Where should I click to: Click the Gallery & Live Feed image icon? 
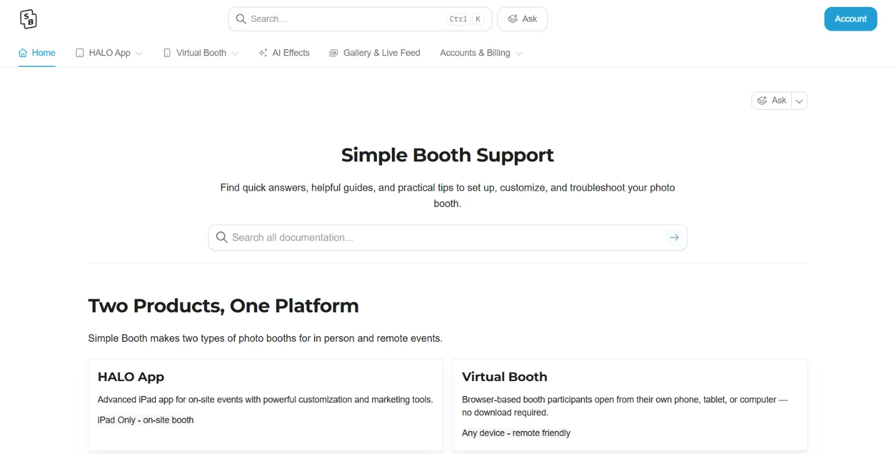[x=334, y=53]
